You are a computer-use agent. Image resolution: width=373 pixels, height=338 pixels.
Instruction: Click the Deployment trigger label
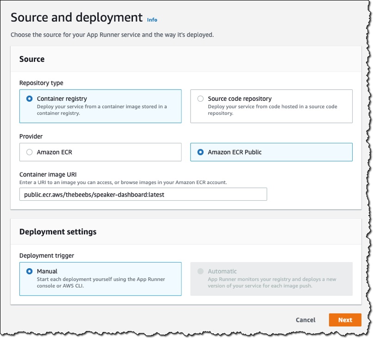[47, 256]
